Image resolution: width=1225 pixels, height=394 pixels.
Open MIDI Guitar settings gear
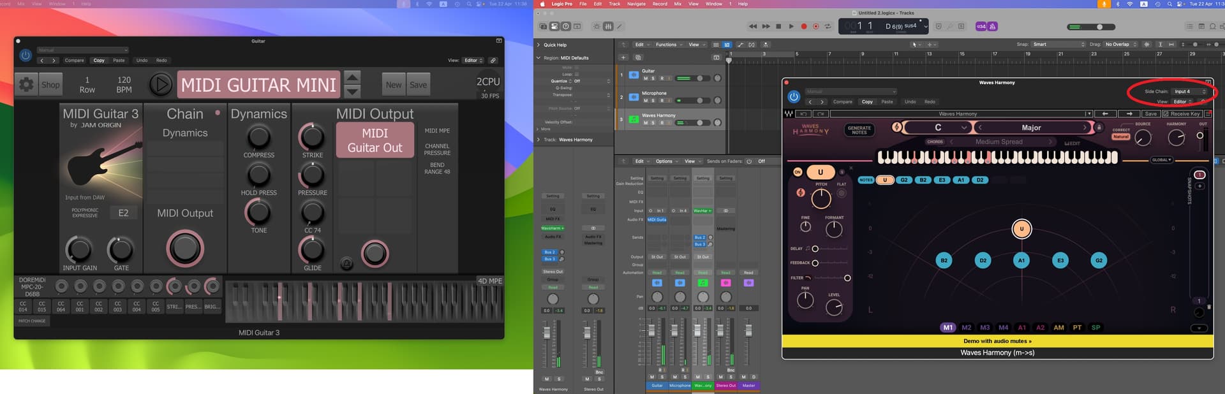coord(26,84)
